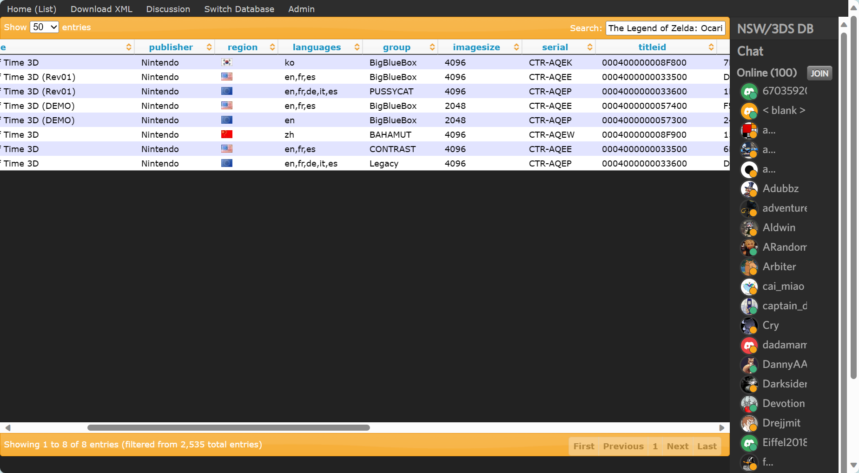Screen dimensions: 859x473
Task: Click the JOIN chat button
Action: click(x=819, y=73)
